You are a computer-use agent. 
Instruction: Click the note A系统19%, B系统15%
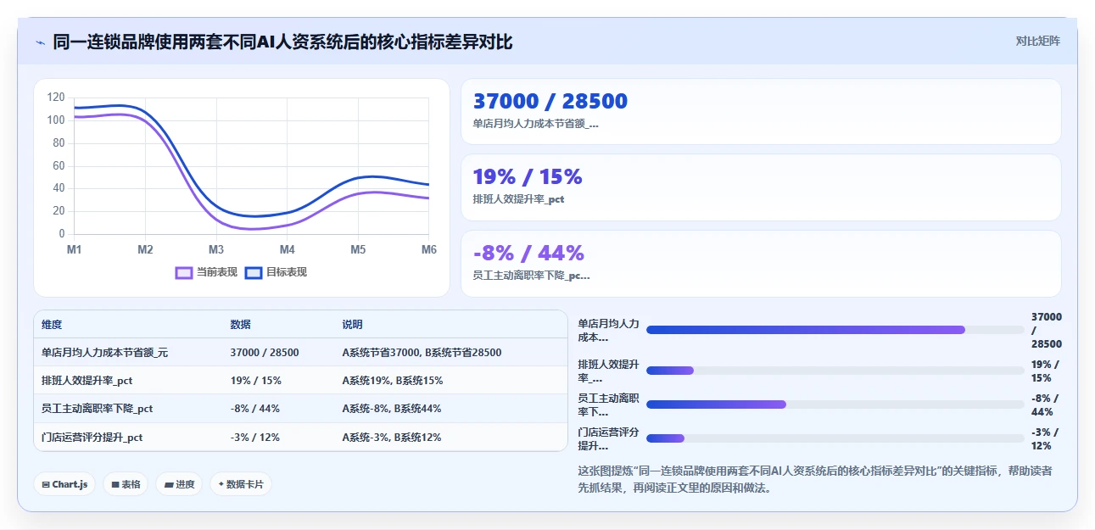click(392, 381)
